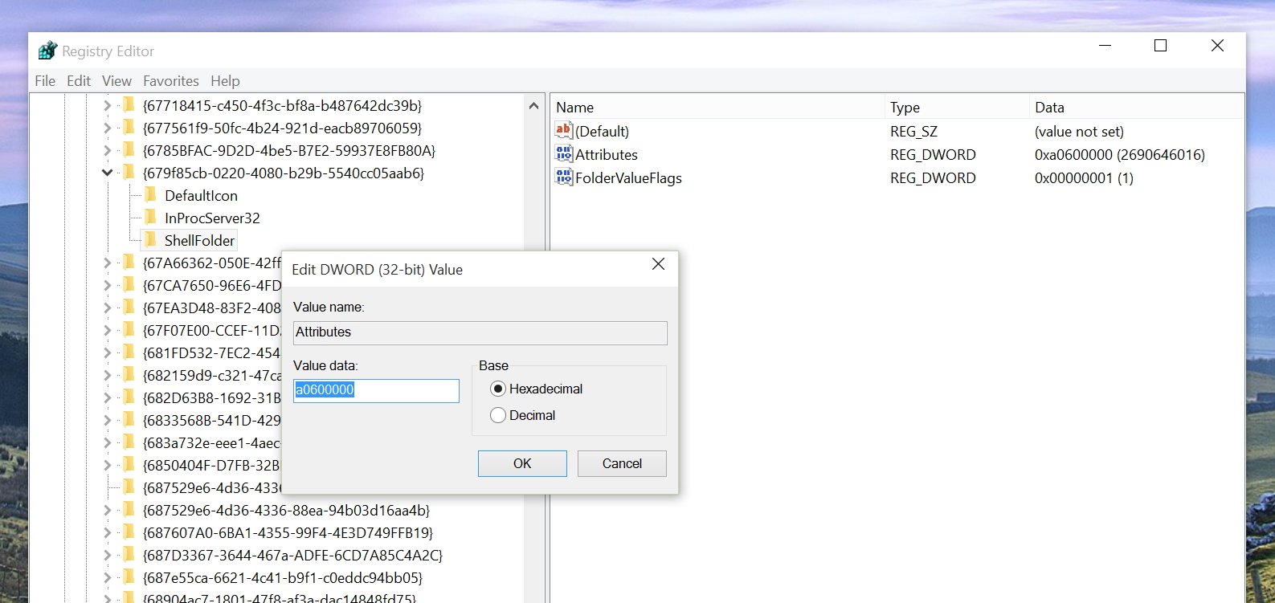The width and height of the screenshot is (1275, 603).
Task: Click the tree pane scroll up arrow
Action: pos(533,106)
